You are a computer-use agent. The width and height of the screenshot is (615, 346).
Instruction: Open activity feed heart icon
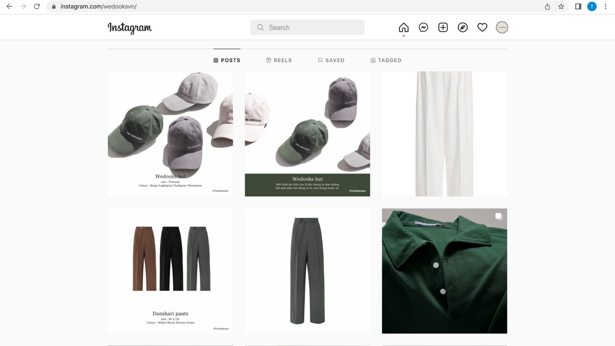click(x=482, y=27)
